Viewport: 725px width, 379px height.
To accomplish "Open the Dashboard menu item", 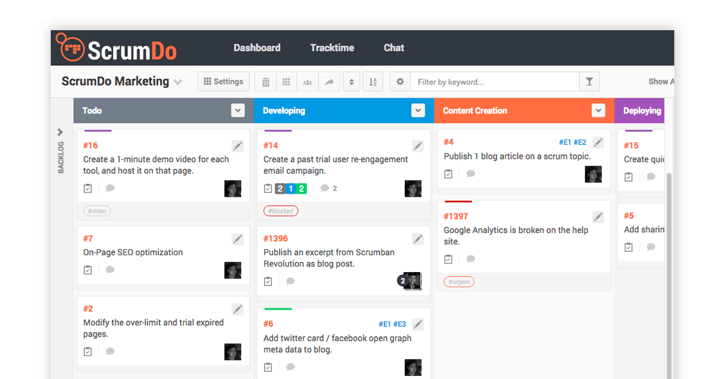I will pyautogui.click(x=257, y=48).
